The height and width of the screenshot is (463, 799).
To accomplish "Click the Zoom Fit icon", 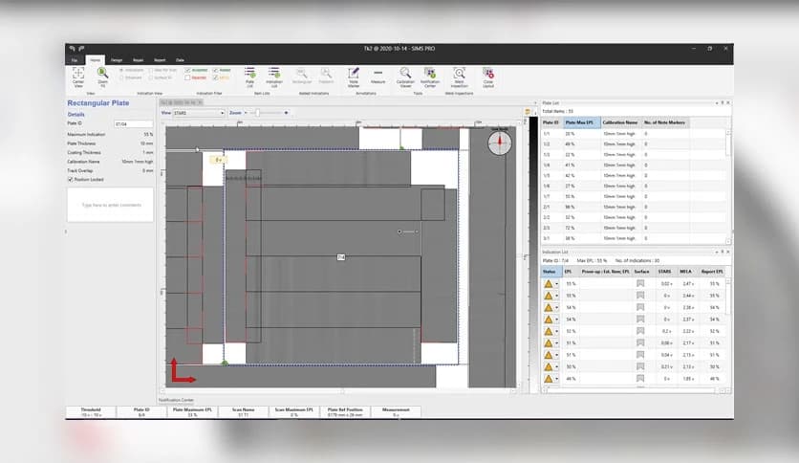I will click(101, 73).
